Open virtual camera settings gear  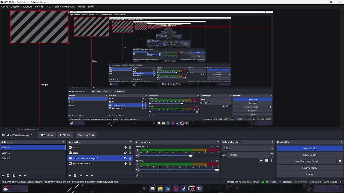[x=340, y=161]
